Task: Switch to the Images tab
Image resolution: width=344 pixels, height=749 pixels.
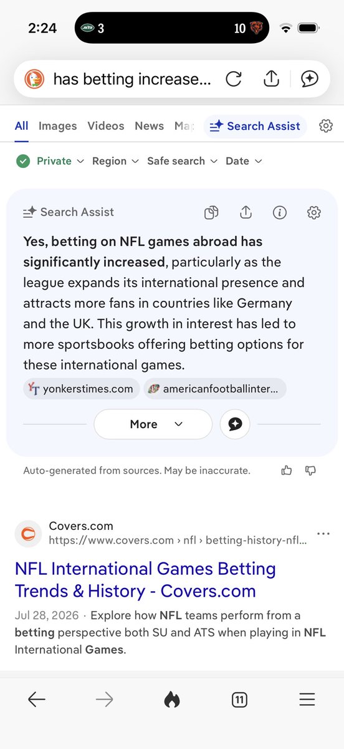Action: tap(58, 126)
